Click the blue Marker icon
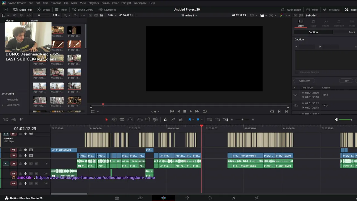 [198, 119]
